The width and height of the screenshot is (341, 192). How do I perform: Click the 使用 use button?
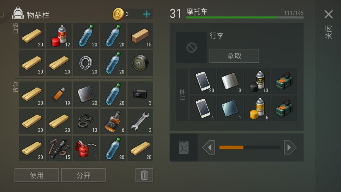(37, 175)
